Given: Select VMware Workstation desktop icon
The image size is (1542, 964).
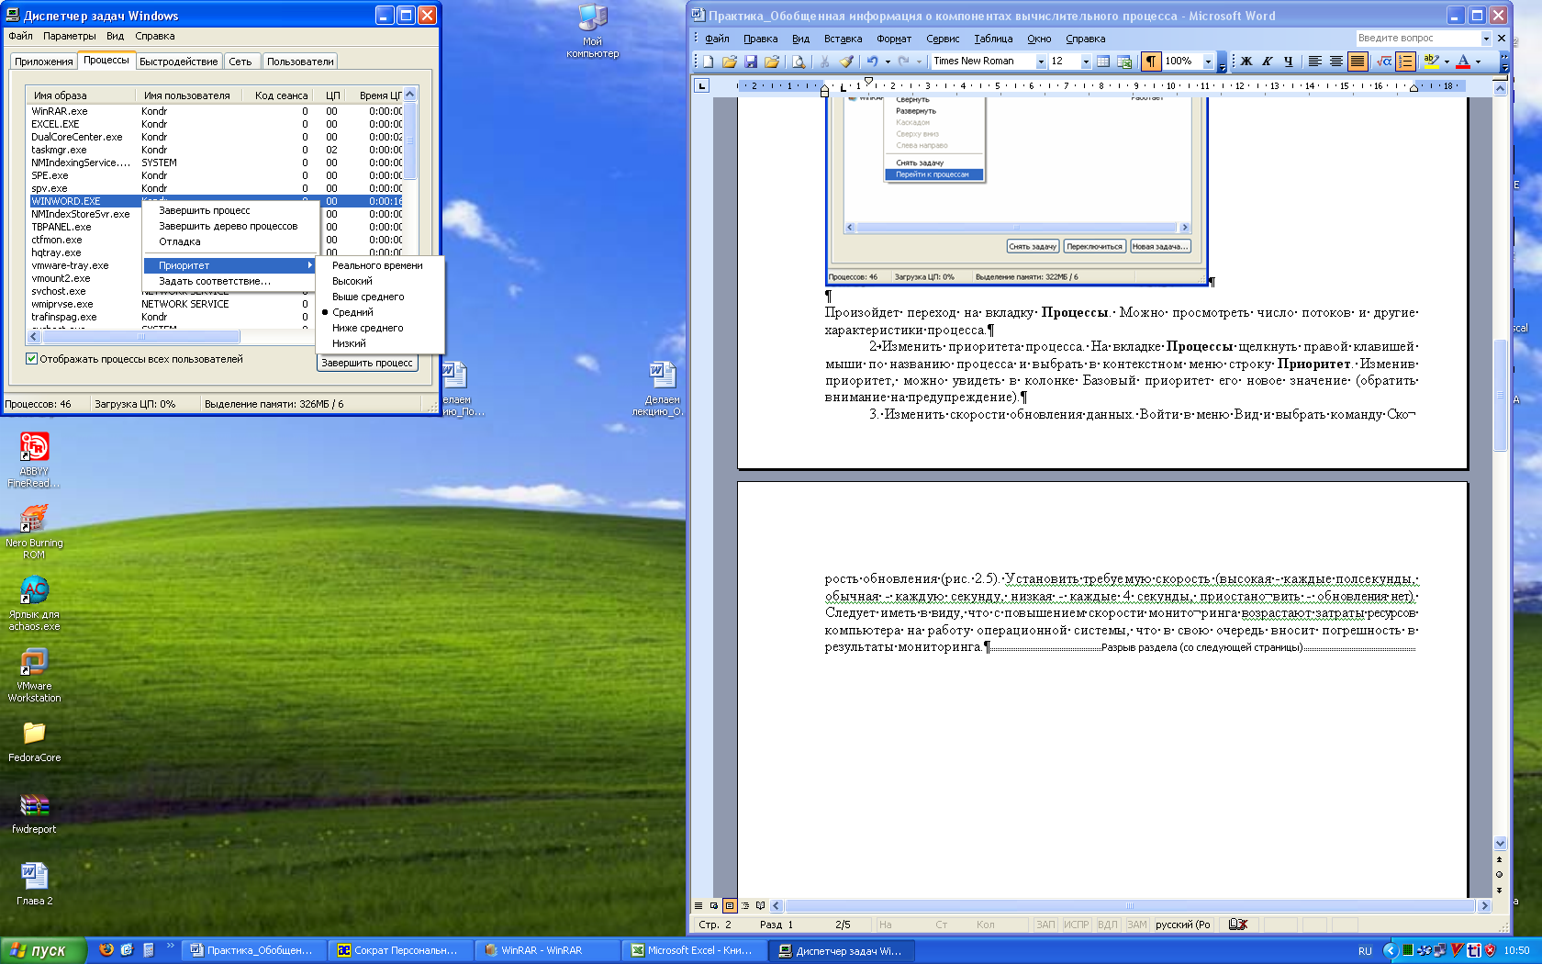Looking at the screenshot, I should pyautogui.click(x=34, y=675).
